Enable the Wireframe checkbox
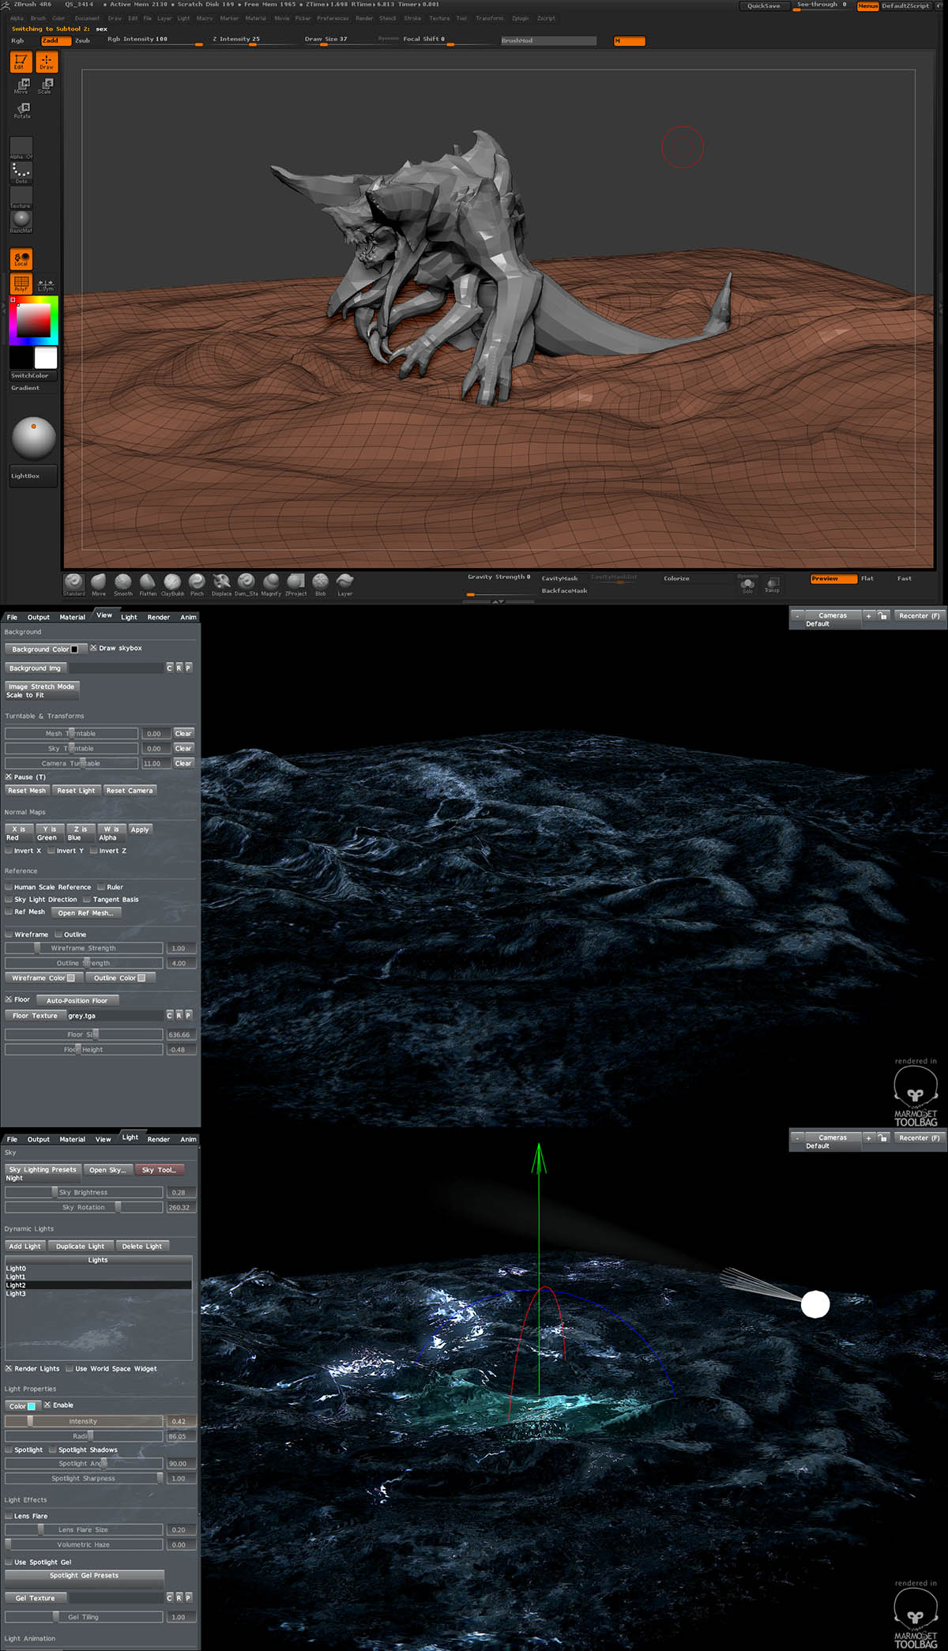The image size is (948, 1651). pyautogui.click(x=9, y=935)
